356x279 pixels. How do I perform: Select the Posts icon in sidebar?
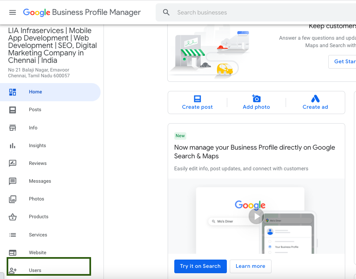(x=12, y=110)
